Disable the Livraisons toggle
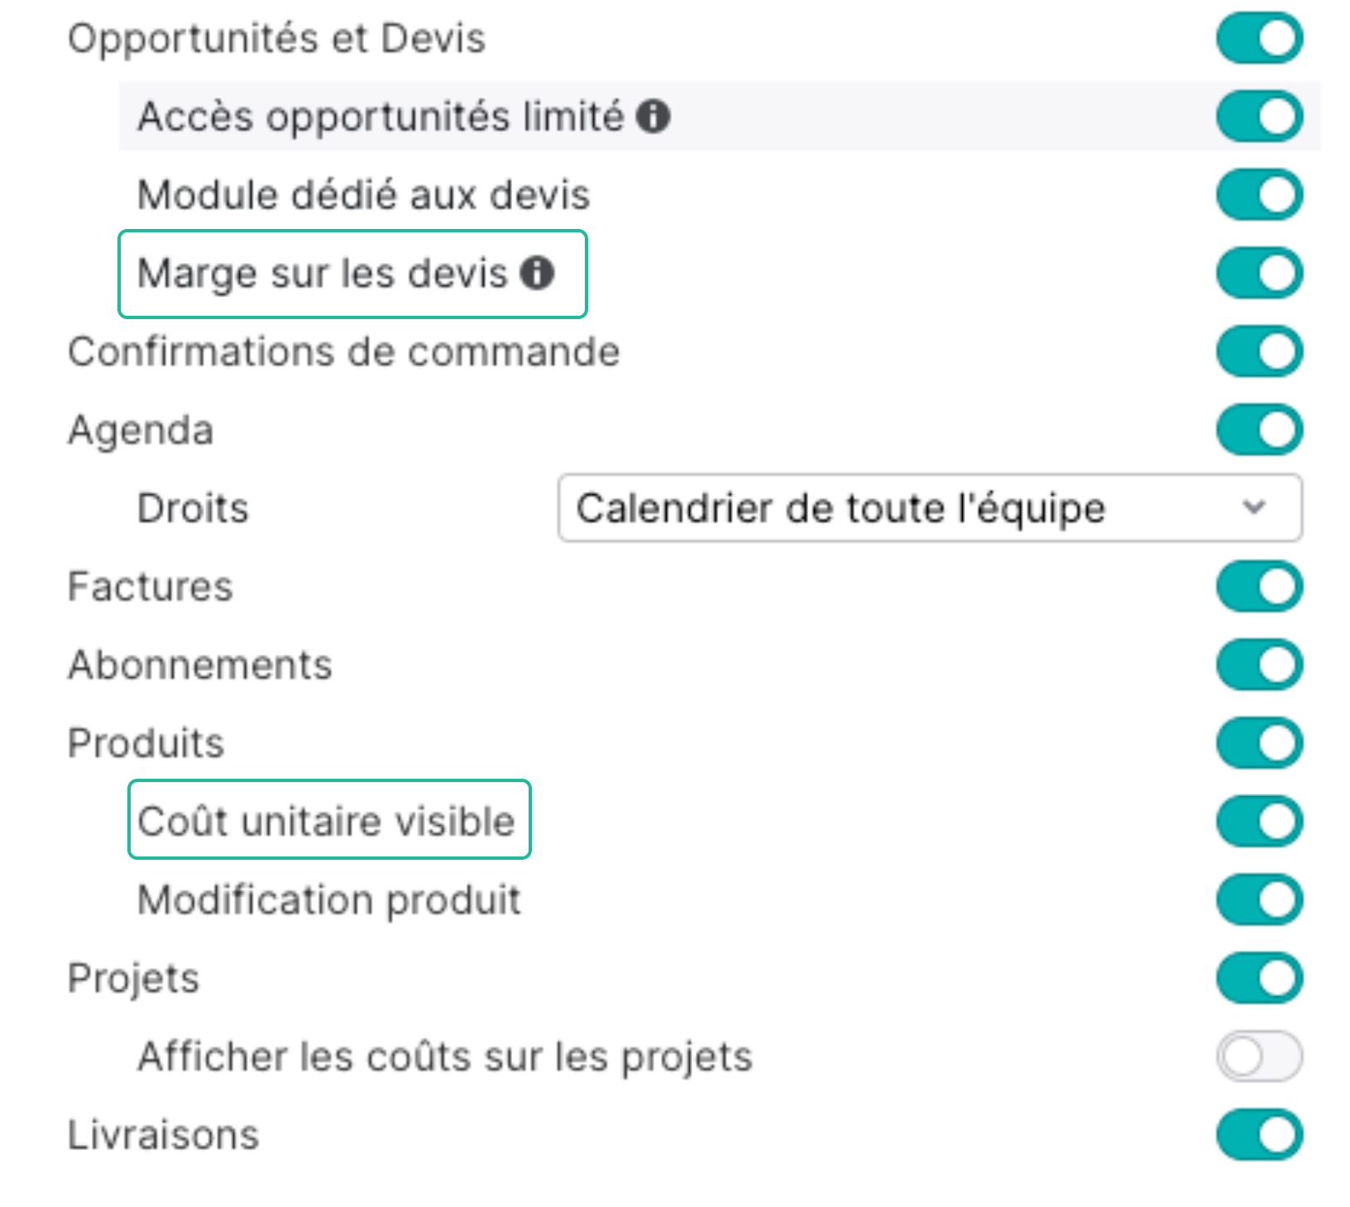 1257,1133
